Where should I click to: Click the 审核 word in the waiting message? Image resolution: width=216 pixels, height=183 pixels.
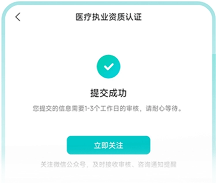132,108
